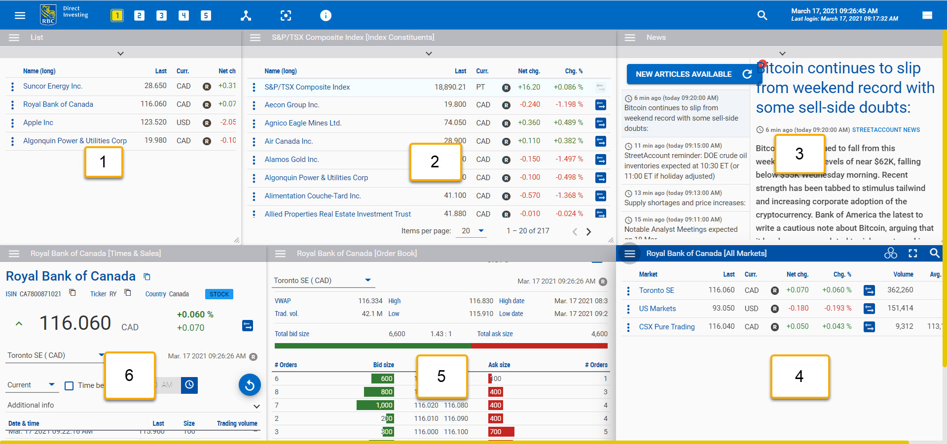Click the circular refresh icon in Times & Sales

250,385
